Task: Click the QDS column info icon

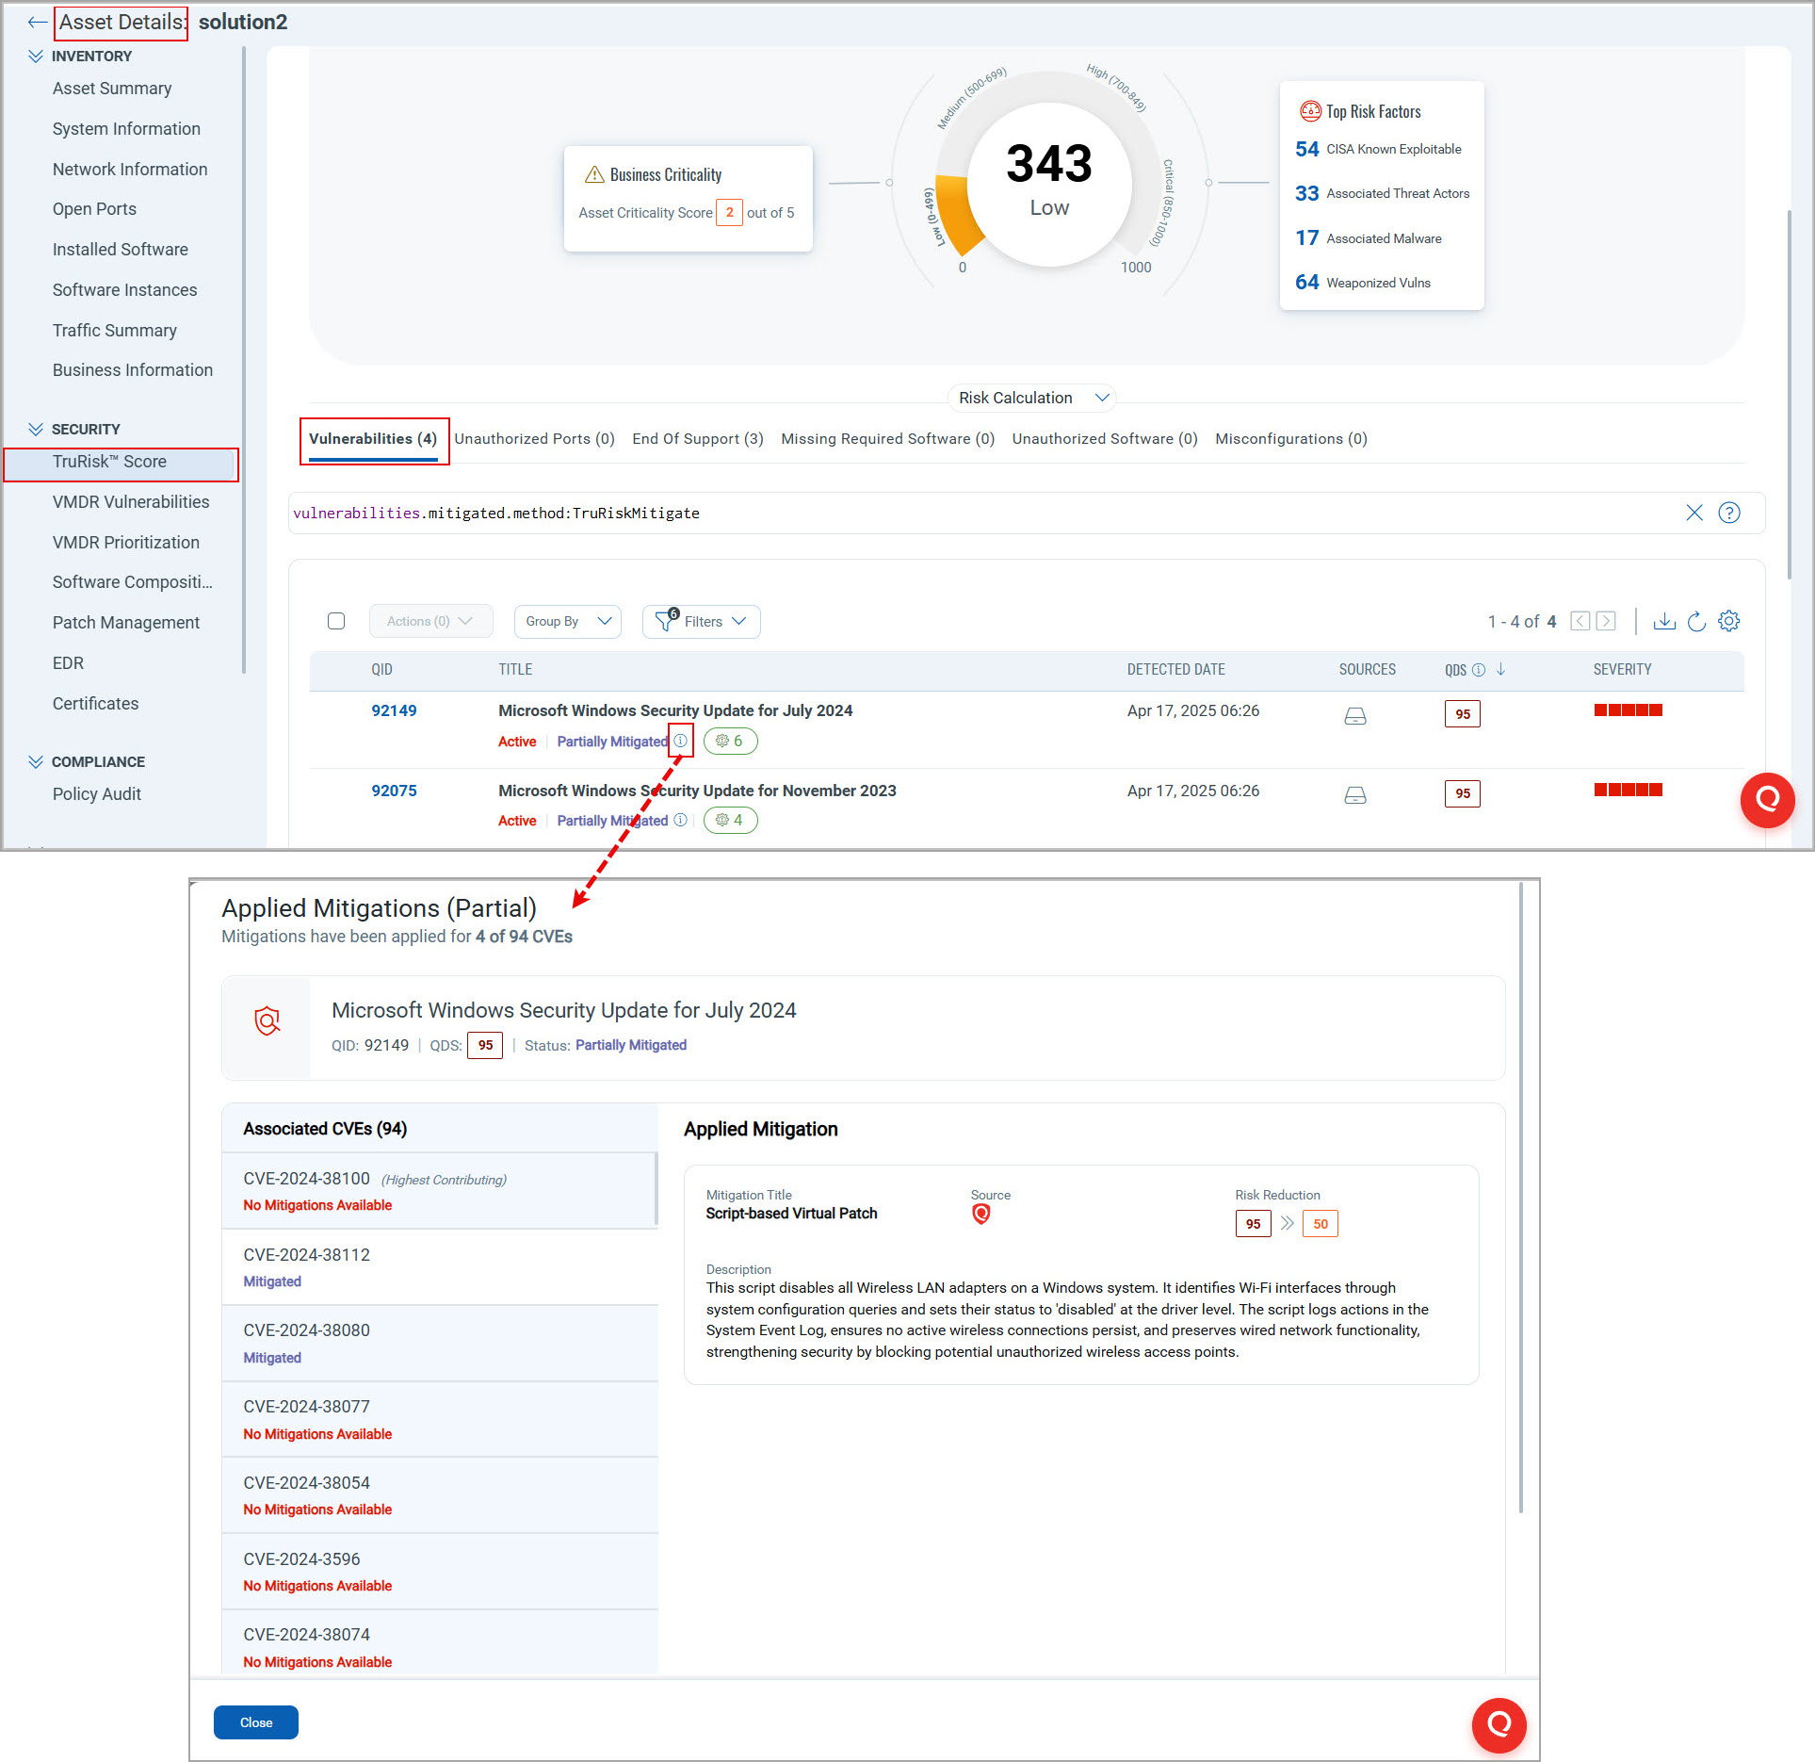Action: pos(1478,670)
